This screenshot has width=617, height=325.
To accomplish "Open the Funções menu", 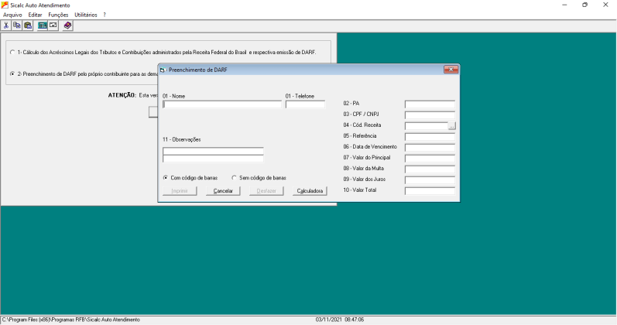I will click(58, 15).
